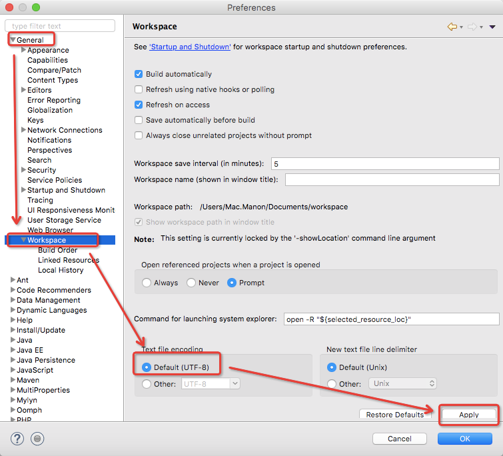Expand the JavaScript preferences node

click(13, 370)
